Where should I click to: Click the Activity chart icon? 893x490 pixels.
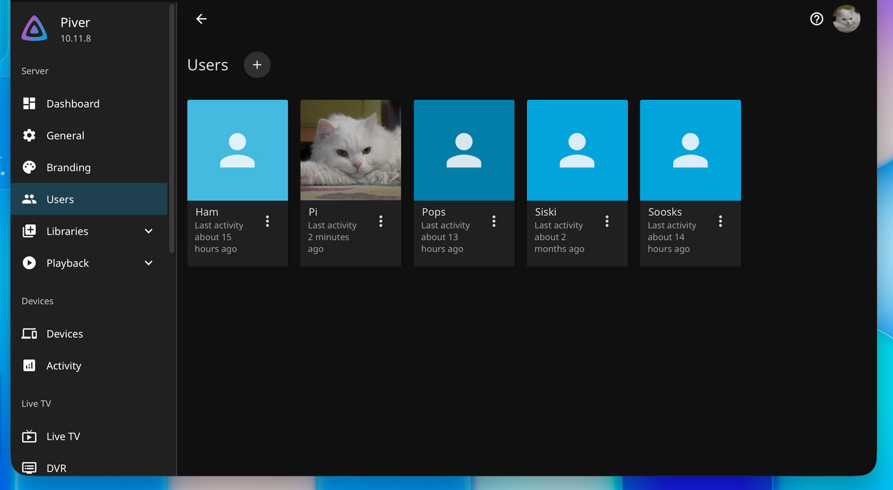[29, 366]
